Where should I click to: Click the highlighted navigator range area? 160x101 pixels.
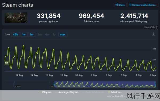tap(105, 84)
